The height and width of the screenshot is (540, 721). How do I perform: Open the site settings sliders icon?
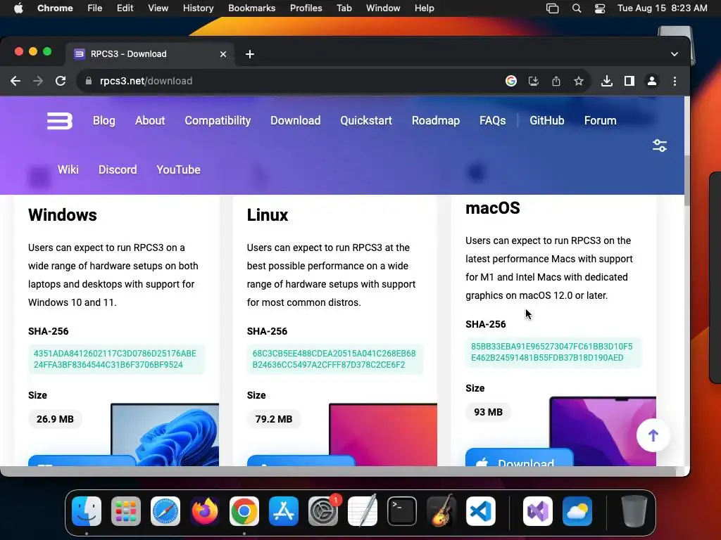coord(659,146)
